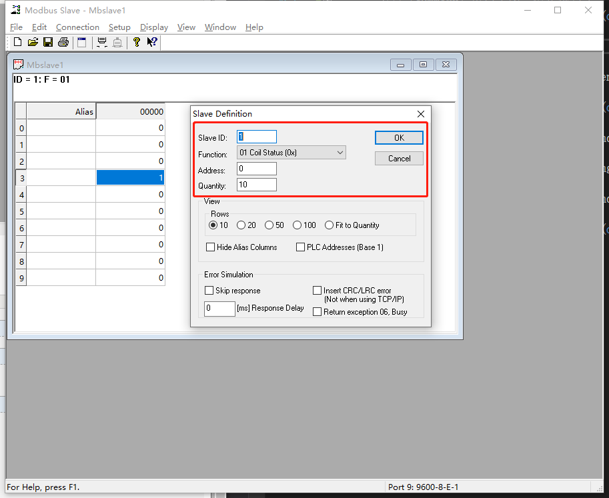Click the Quantity input field
This screenshot has height=498, width=609.
pos(257,185)
